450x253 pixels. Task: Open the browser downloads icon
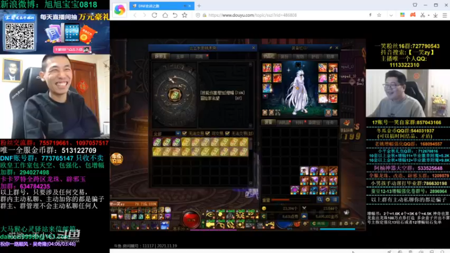point(435,15)
